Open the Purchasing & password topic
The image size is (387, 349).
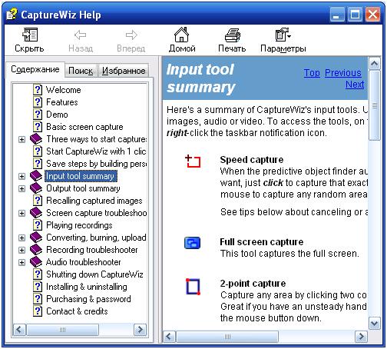click(88, 299)
